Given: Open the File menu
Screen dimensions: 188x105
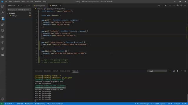Looking at the screenshot, I should (x=6, y=2).
